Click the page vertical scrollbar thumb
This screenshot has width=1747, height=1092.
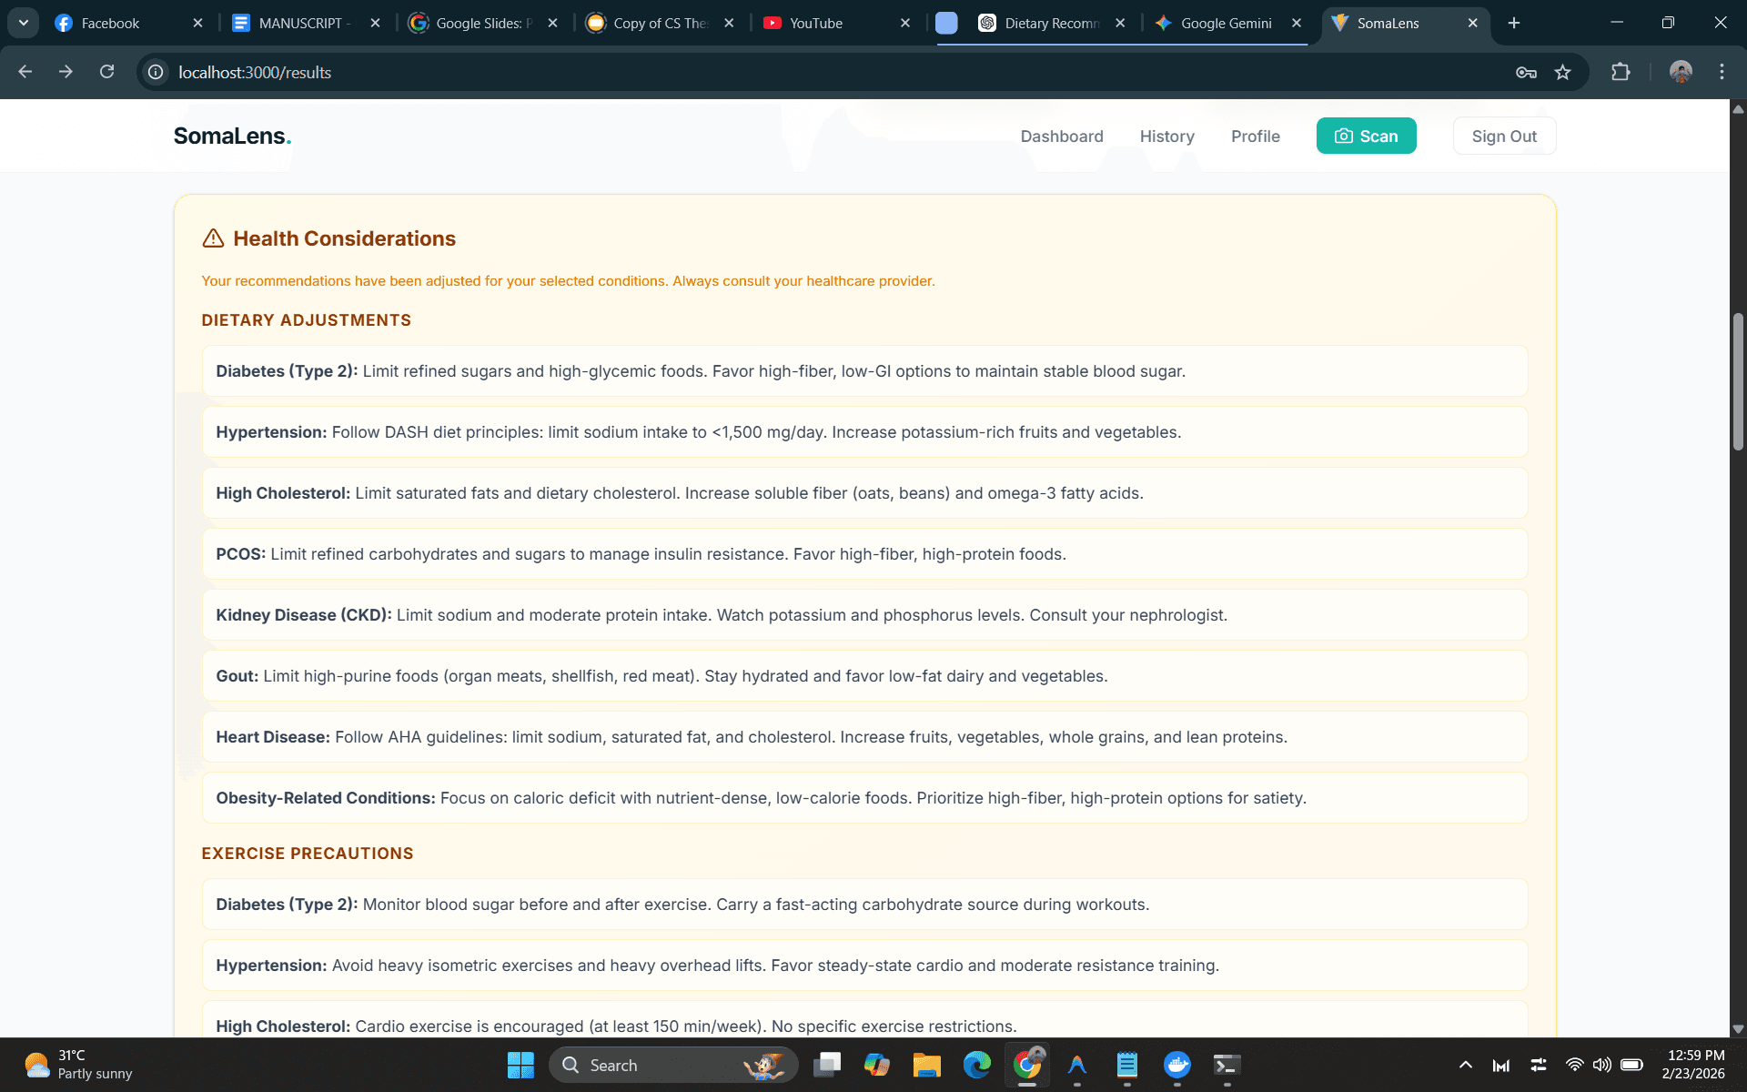pos(1738,381)
